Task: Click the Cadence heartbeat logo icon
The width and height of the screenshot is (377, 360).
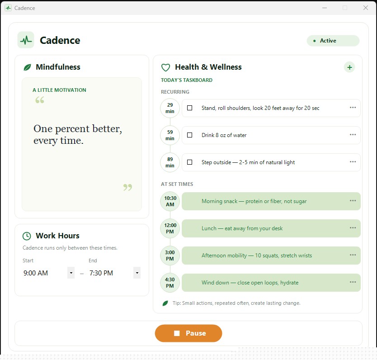Action: [26, 40]
